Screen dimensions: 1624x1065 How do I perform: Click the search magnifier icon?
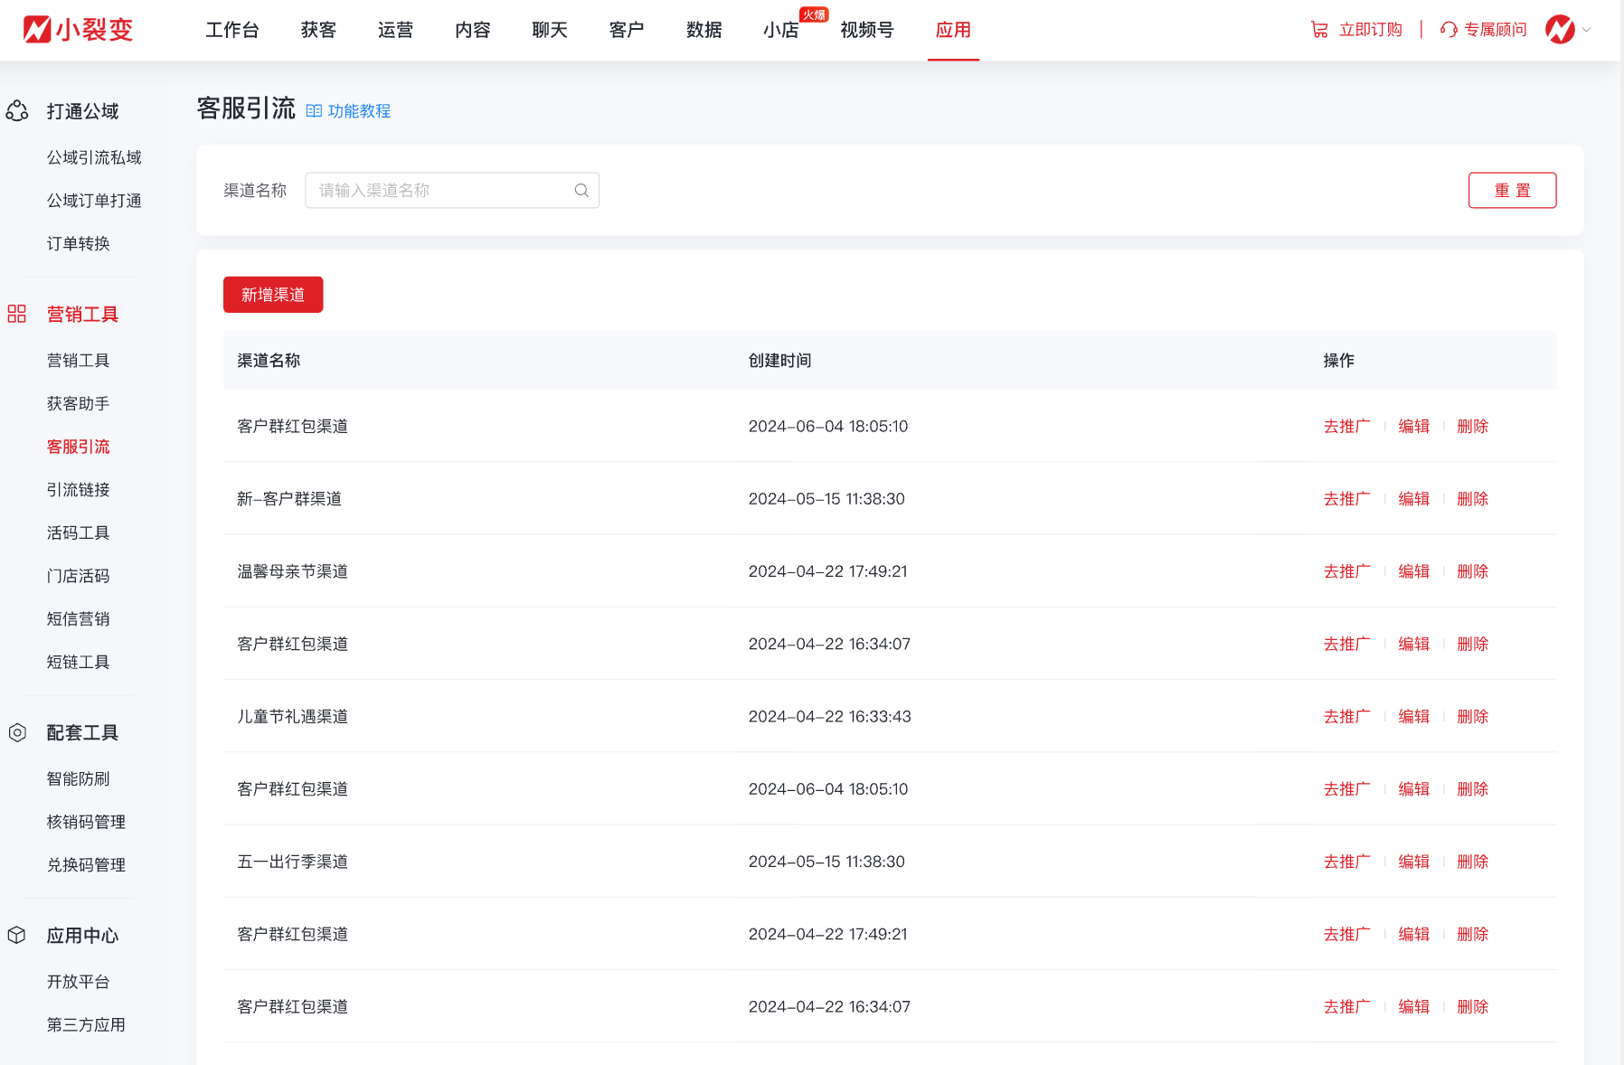581,191
